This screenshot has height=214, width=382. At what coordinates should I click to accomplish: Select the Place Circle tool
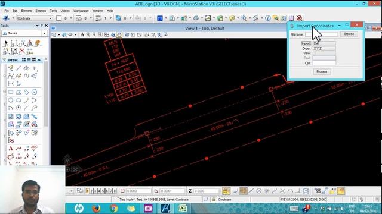(11, 100)
